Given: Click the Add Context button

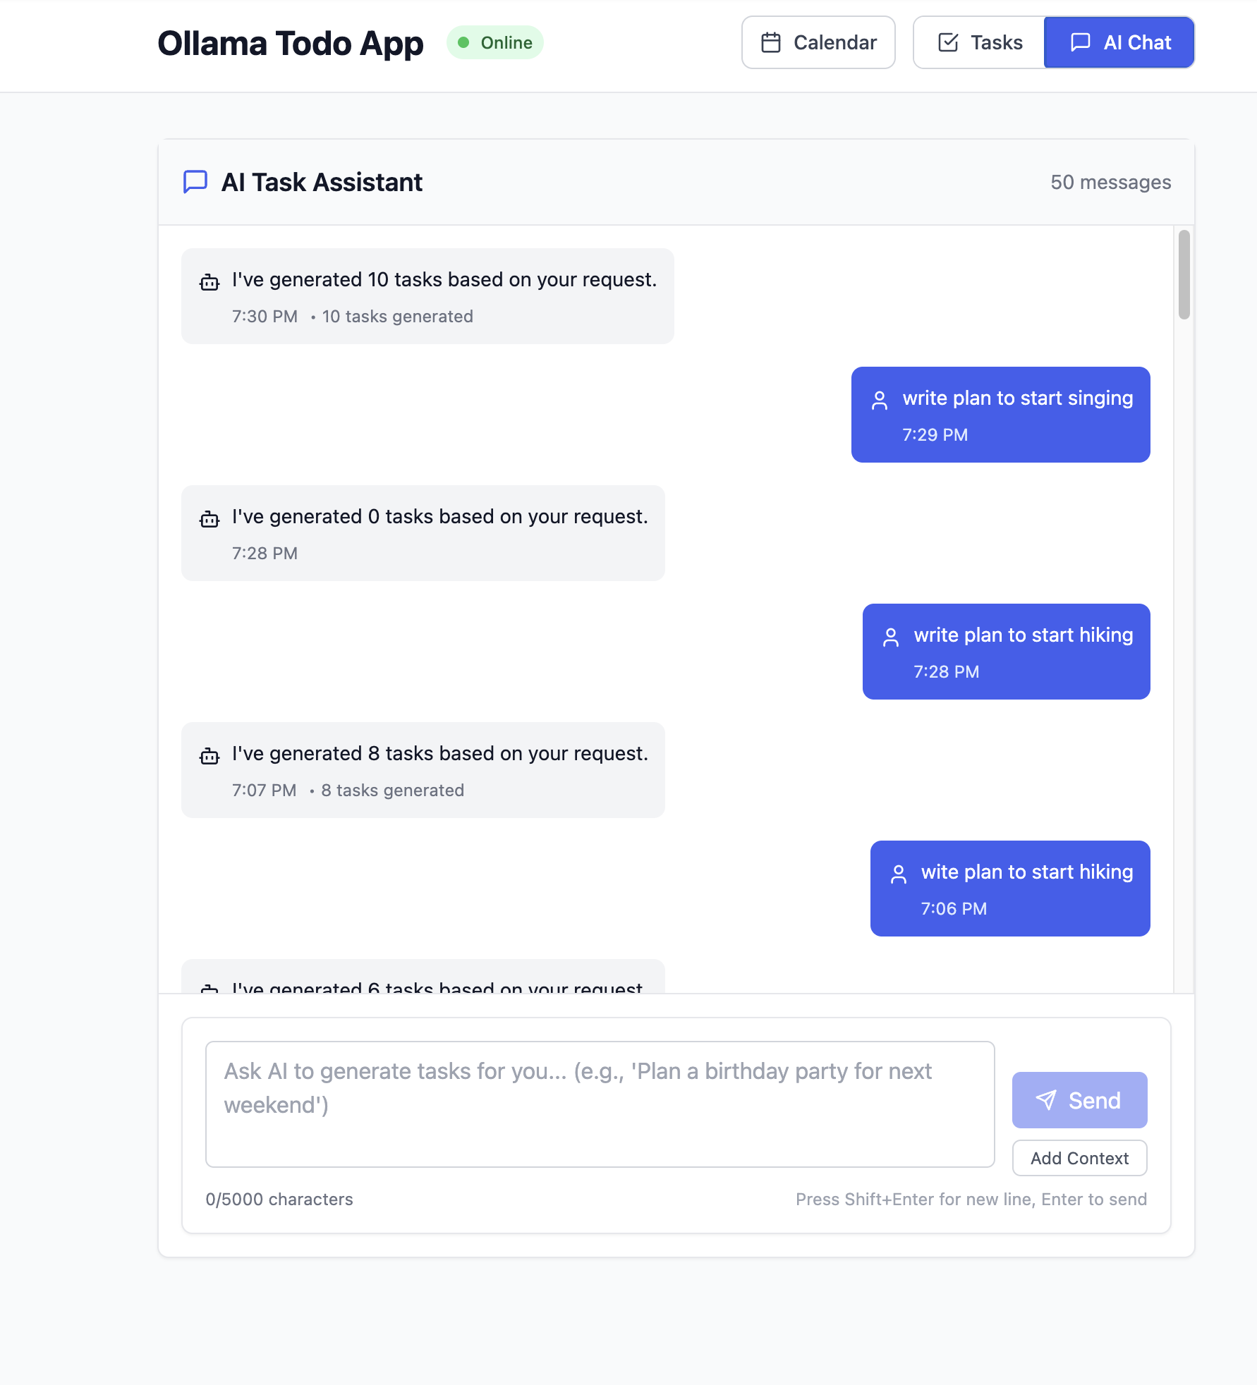Looking at the screenshot, I should point(1079,1158).
